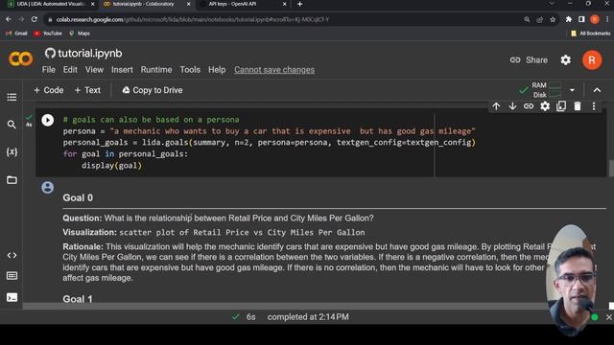
Task: Click Cannot save changes link
Action: pyautogui.click(x=274, y=70)
